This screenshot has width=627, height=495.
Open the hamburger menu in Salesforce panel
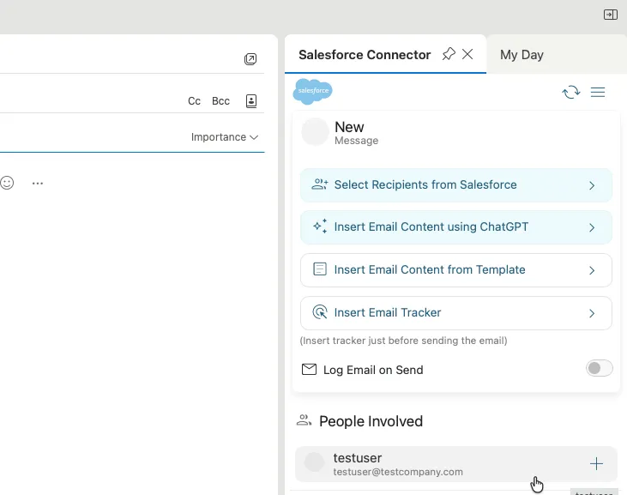tap(598, 93)
